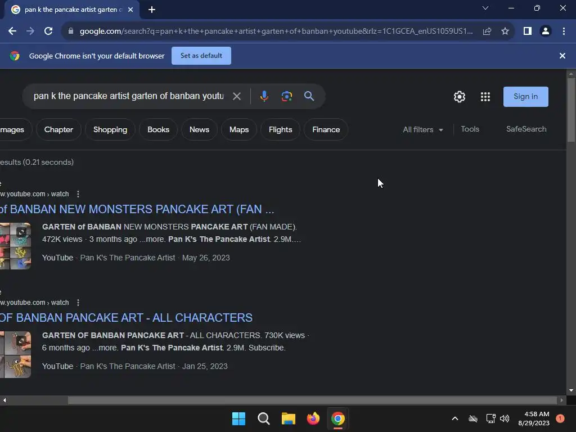
Task: Click the scroll left arrow
Action: pyautogui.click(x=4, y=400)
